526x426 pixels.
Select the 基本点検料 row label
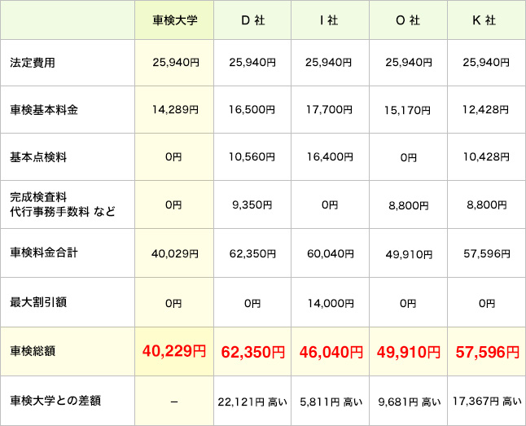(x=38, y=157)
